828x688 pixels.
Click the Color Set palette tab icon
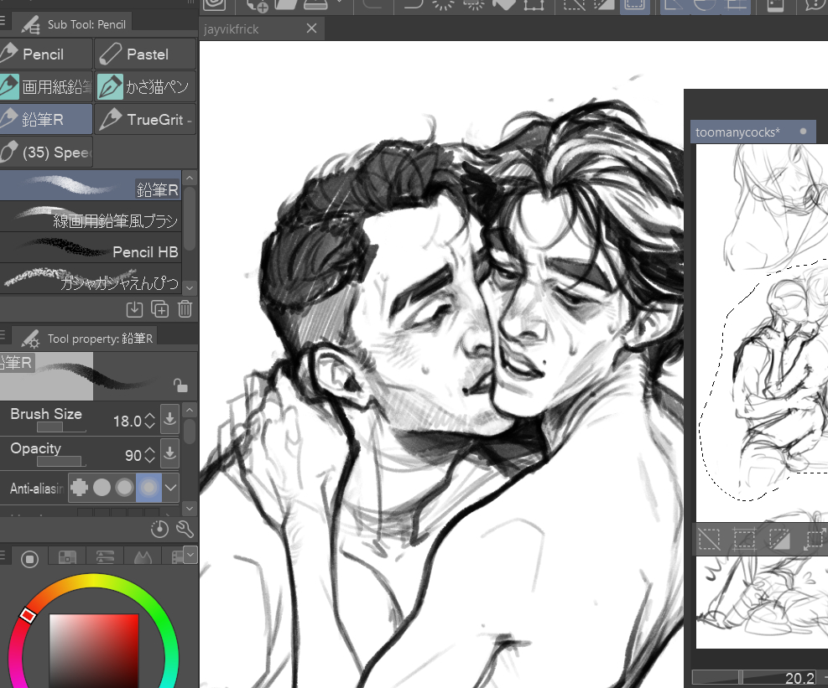point(68,557)
